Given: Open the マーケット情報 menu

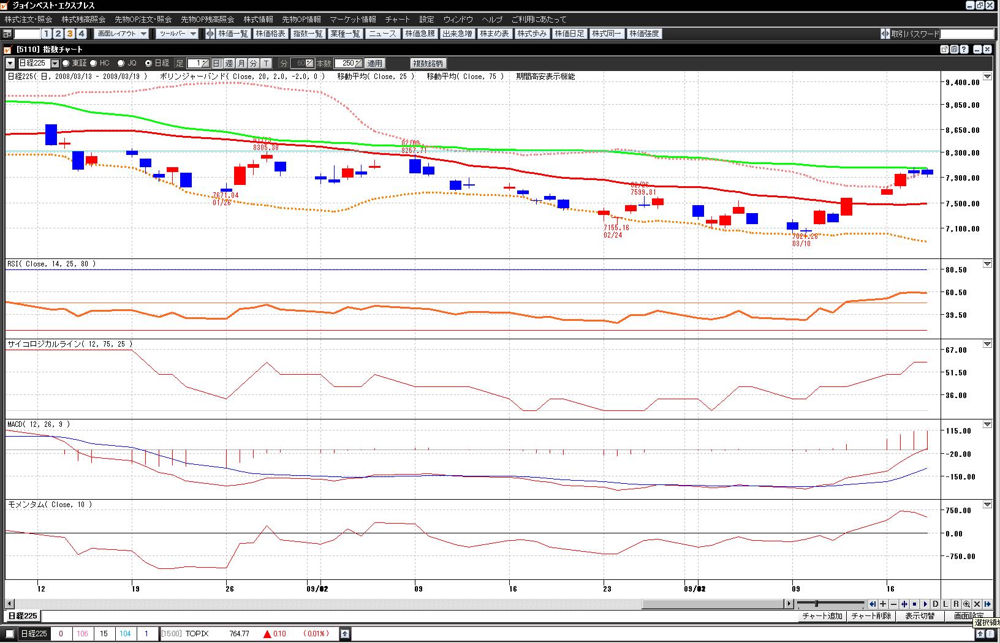Looking at the screenshot, I should 353,20.
